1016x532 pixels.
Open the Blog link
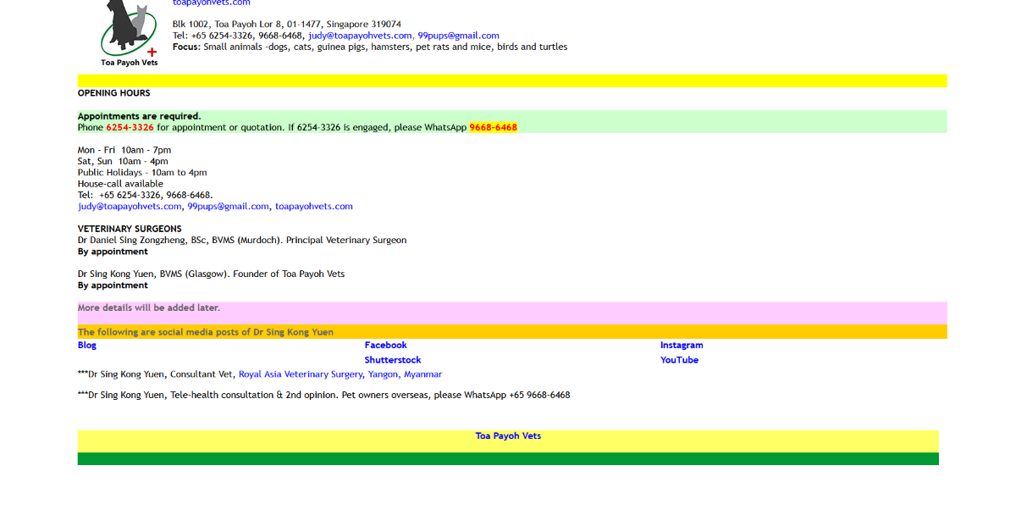[87, 345]
